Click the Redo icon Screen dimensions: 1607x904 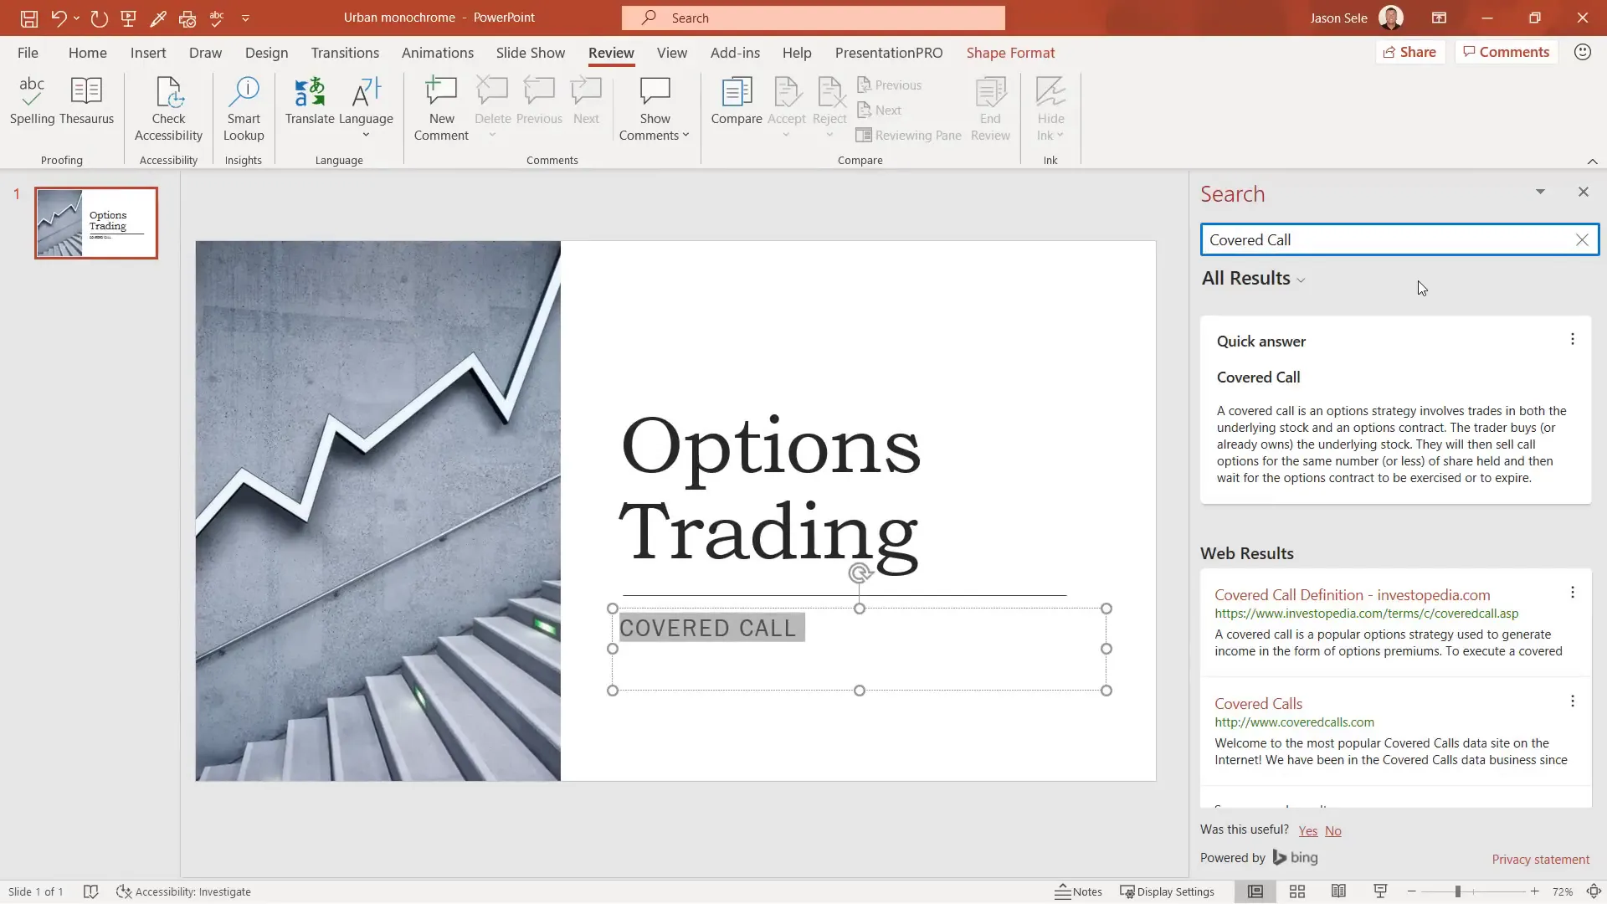(x=99, y=18)
